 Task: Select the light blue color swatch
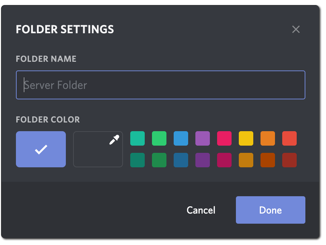point(181,138)
